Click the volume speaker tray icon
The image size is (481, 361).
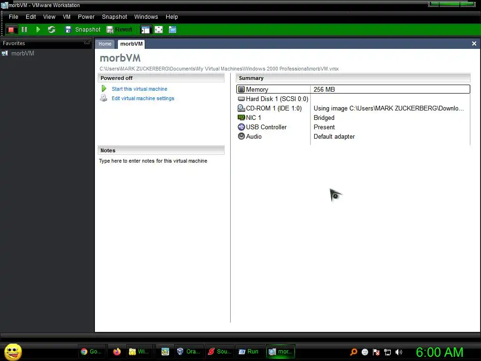(x=399, y=352)
